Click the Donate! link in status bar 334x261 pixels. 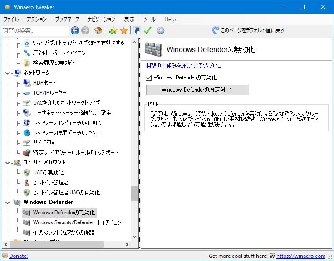pyautogui.click(x=18, y=256)
